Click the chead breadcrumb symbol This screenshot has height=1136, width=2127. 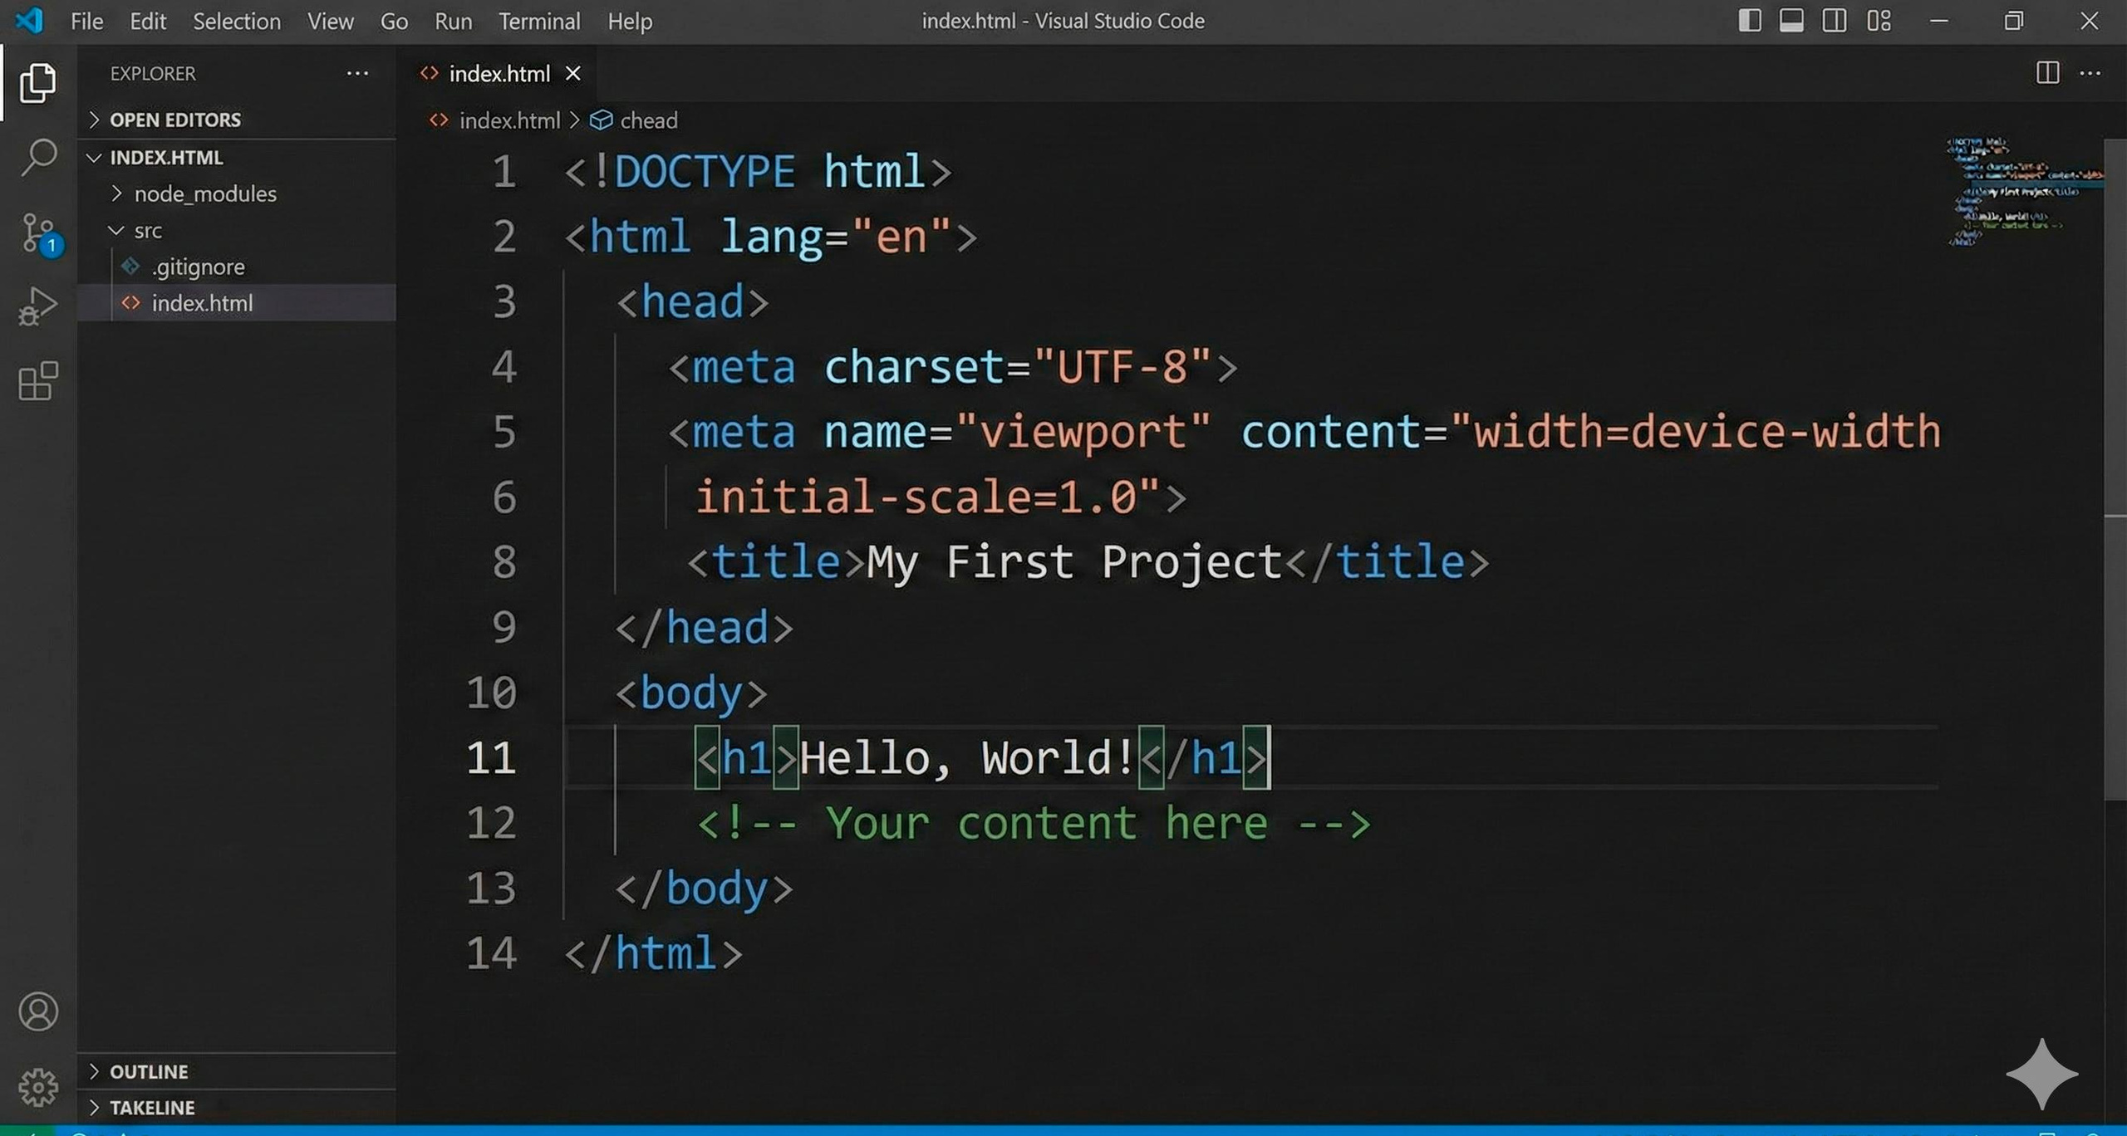click(634, 120)
